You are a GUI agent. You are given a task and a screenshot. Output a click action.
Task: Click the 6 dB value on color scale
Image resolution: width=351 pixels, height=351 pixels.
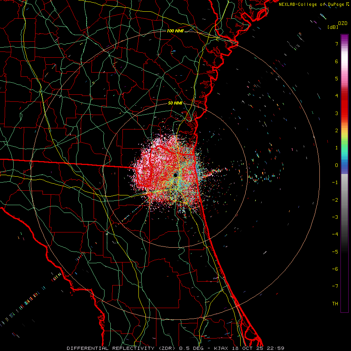(x=337, y=61)
